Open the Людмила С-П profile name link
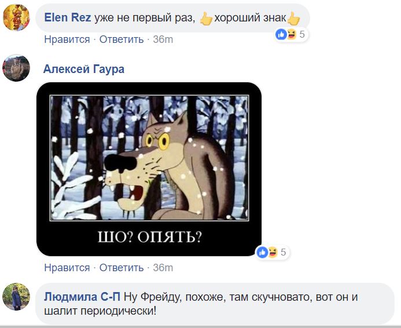The image size is (401, 328). point(82,297)
